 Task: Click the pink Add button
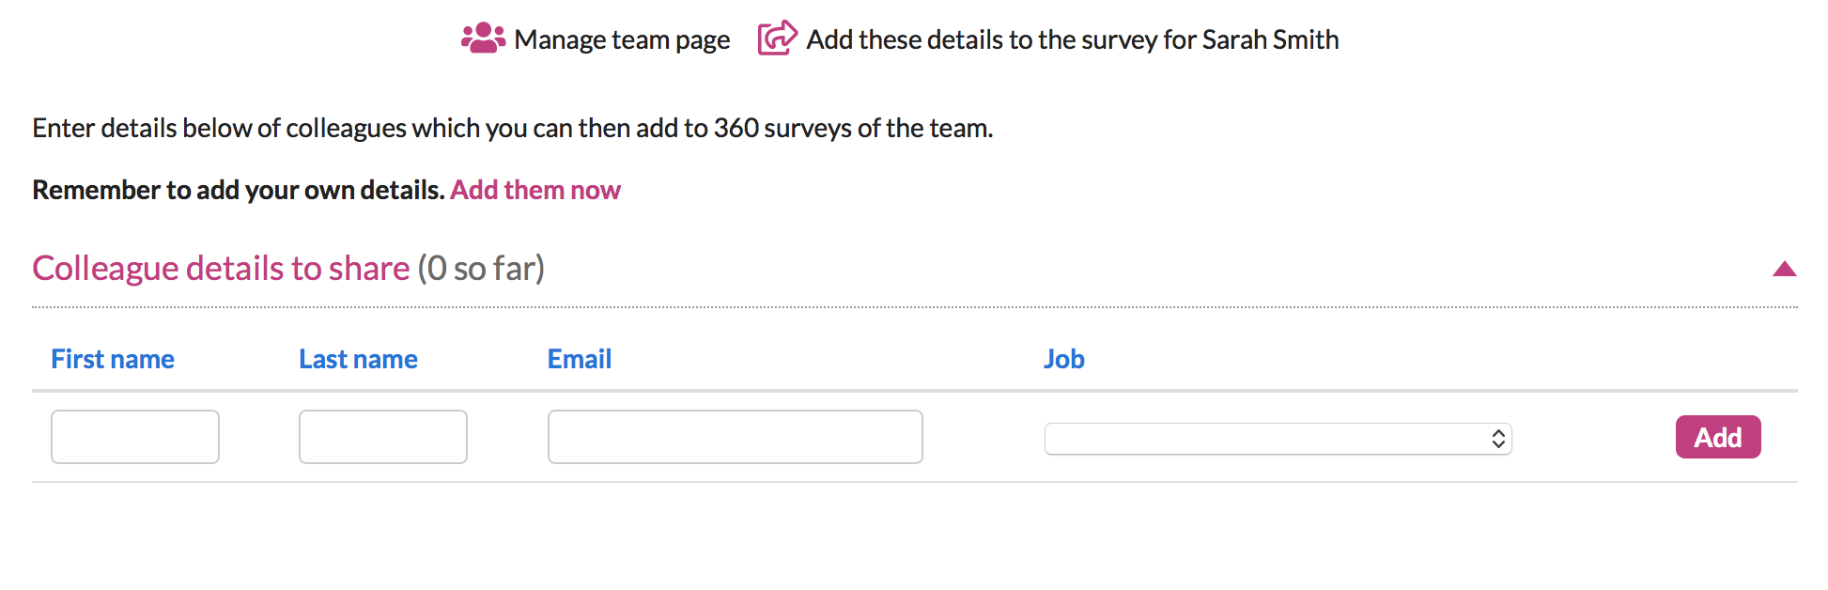(x=1718, y=437)
